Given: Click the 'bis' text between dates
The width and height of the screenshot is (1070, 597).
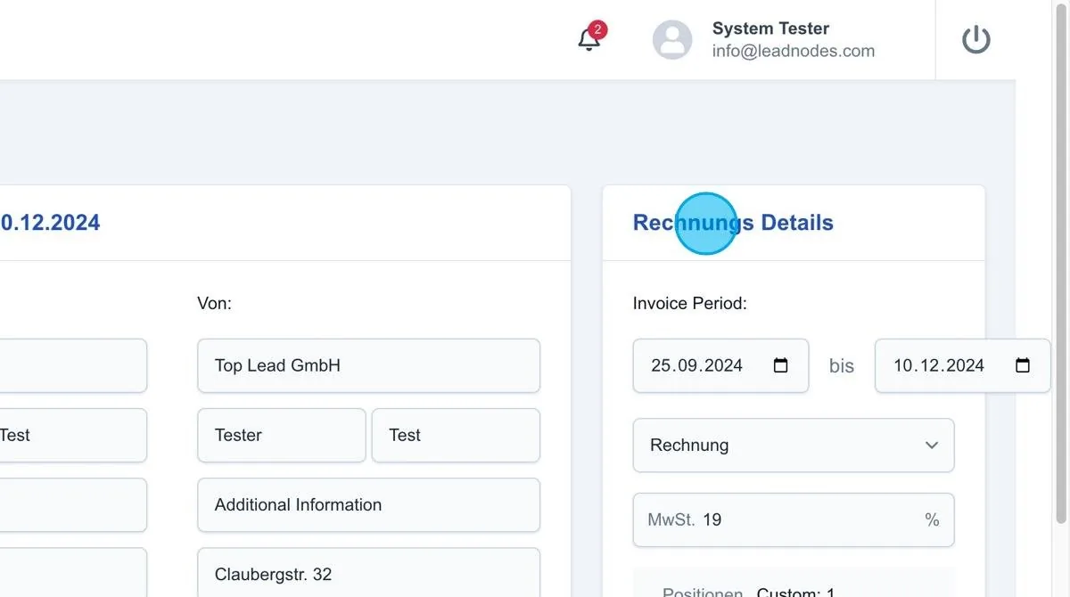Looking at the screenshot, I should (842, 365).
